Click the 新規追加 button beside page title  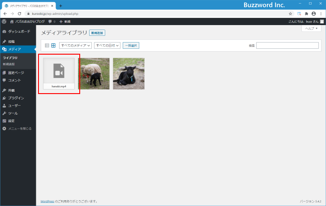97,33
